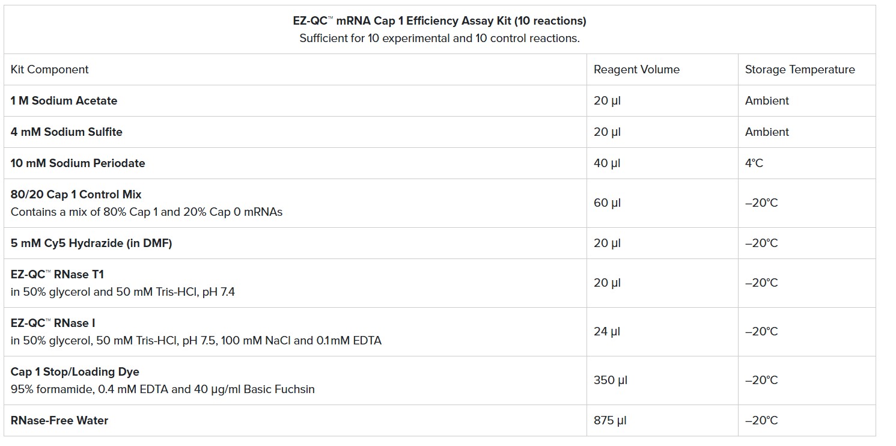
Task: Select the Cap 1 Stop/Loading Dye label
Action: [x=75, y=372]
